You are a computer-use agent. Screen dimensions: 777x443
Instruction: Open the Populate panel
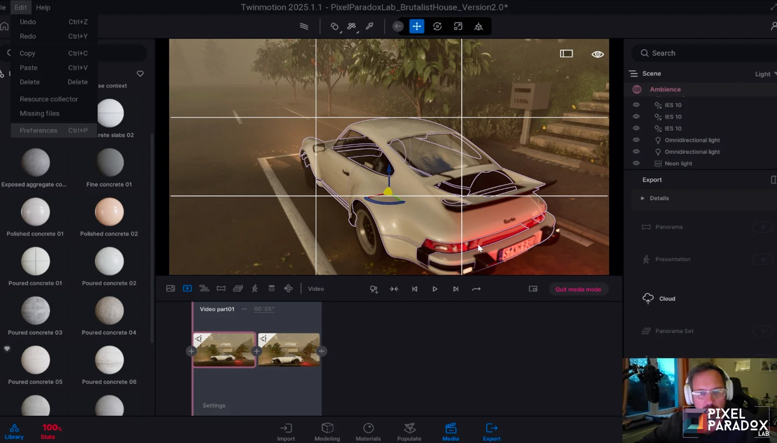click(409, 432)
